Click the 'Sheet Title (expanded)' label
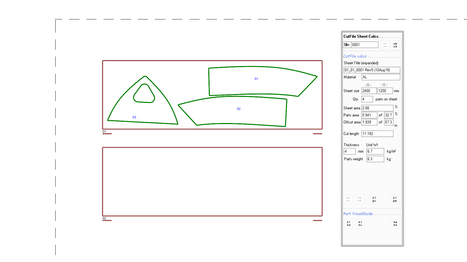The image size is (467, 262). [x=361, y=63]
